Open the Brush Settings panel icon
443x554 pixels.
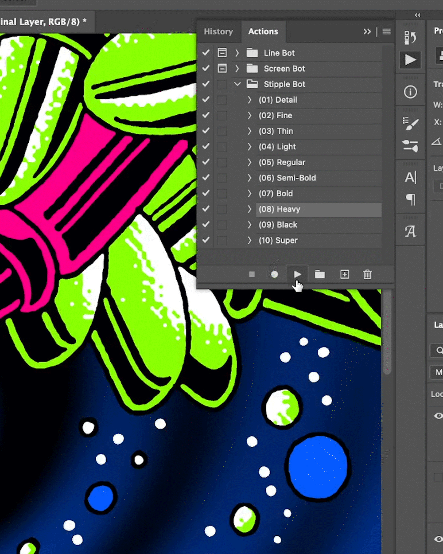pyautogui.click(x=410, y=124)
